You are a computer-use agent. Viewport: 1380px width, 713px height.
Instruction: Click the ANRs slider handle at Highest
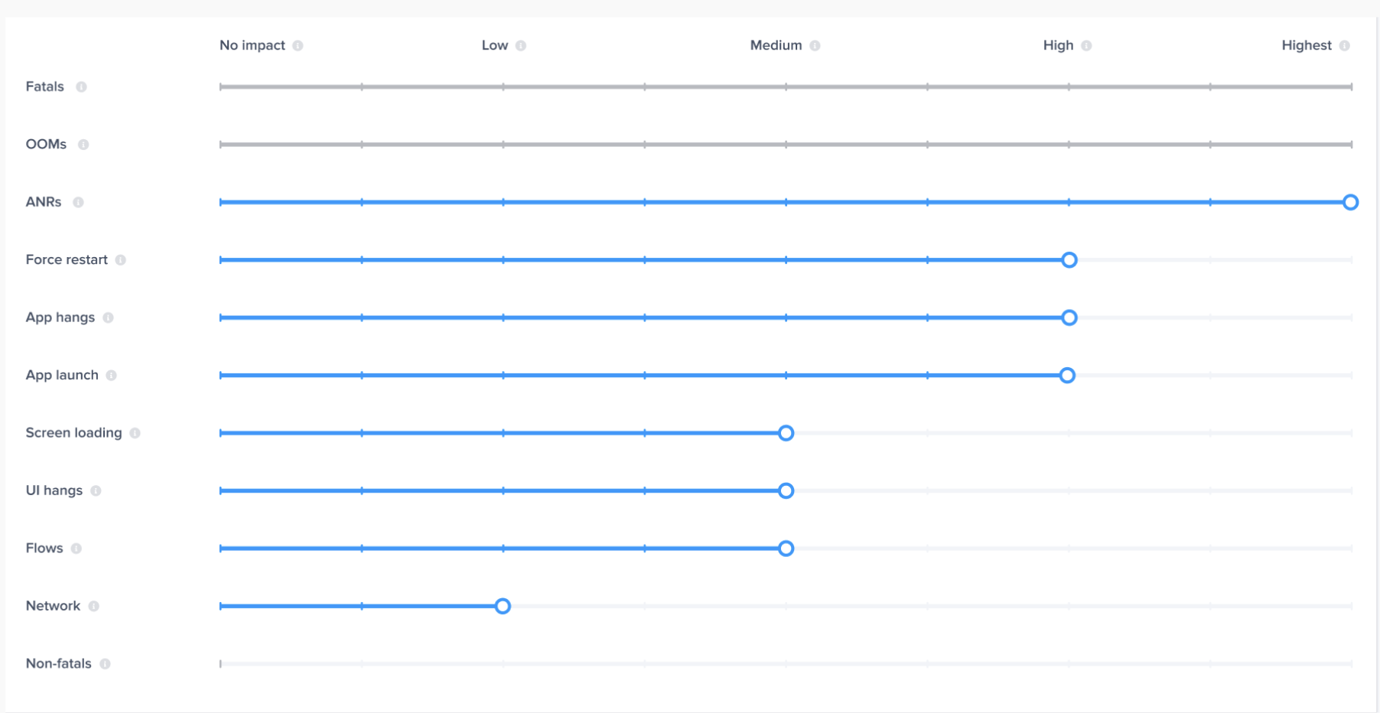tap(1351, 203)
